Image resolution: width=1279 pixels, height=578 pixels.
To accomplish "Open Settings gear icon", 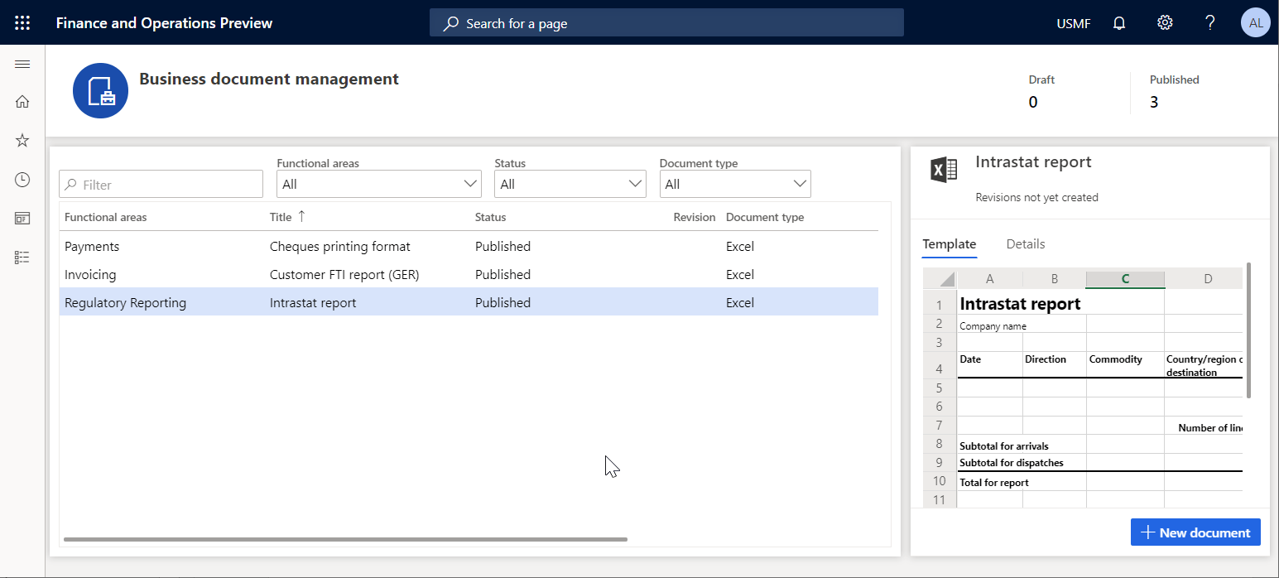I will 1165,23.
